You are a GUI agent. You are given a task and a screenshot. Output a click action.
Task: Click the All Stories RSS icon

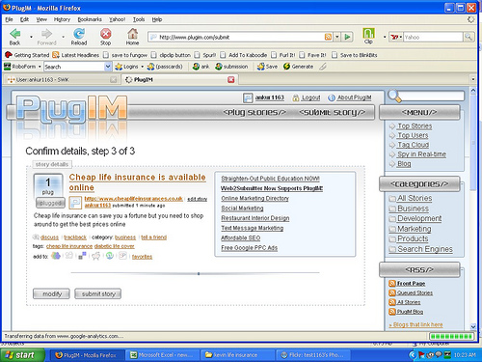point(392,302)
